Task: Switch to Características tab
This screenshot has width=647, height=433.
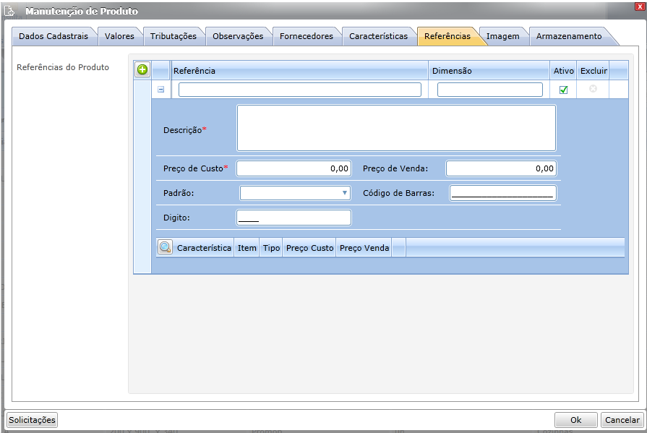Action: pos(378,36)
